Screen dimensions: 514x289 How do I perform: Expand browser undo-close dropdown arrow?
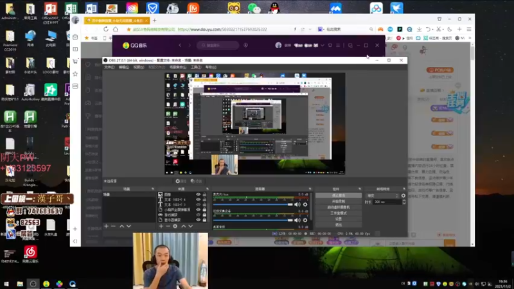[x=432, y=29]
